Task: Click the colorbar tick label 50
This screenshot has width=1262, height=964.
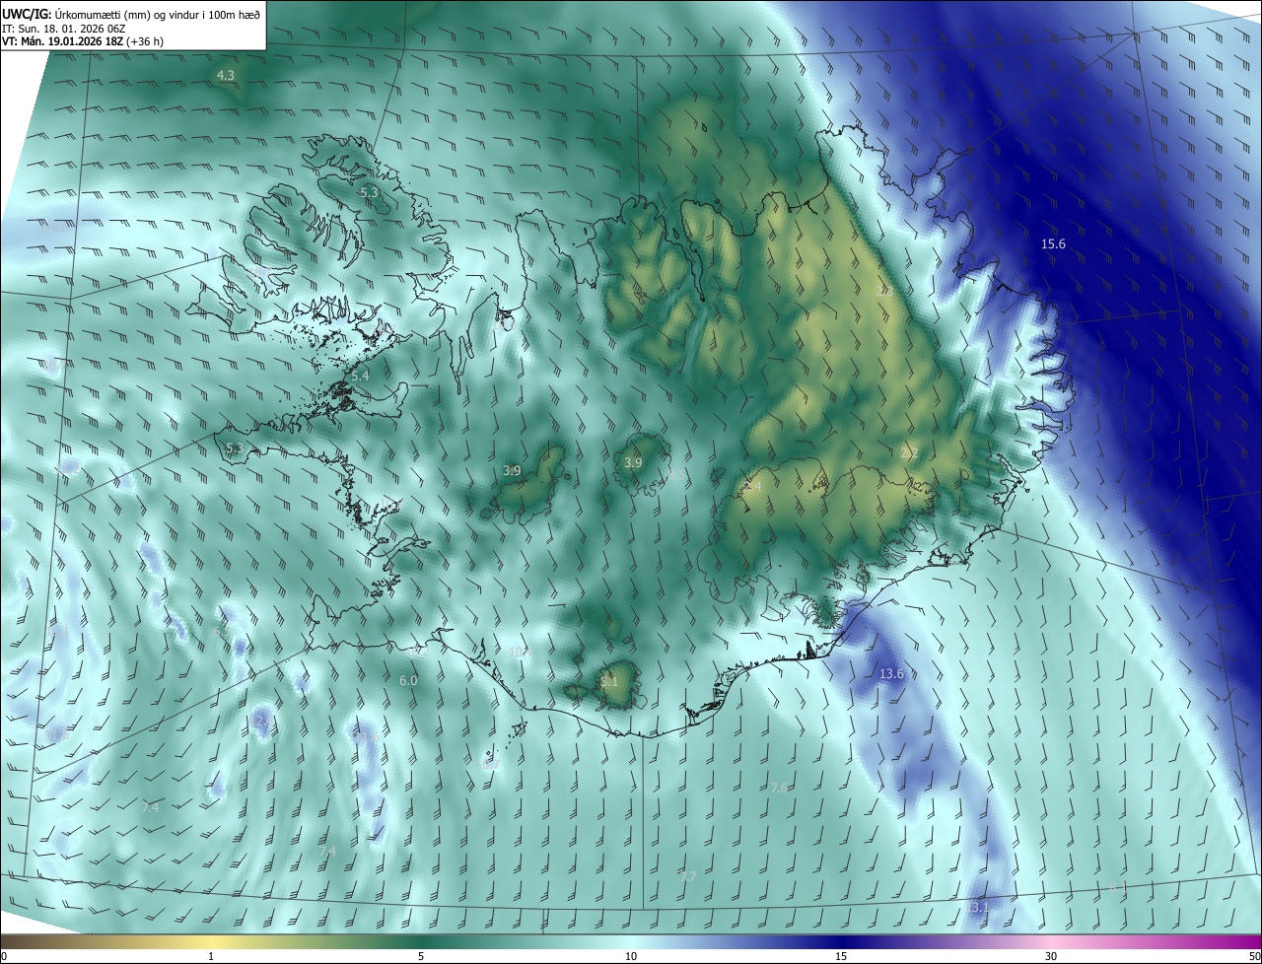Action: pyautogui.click(x=1254, y=956)
